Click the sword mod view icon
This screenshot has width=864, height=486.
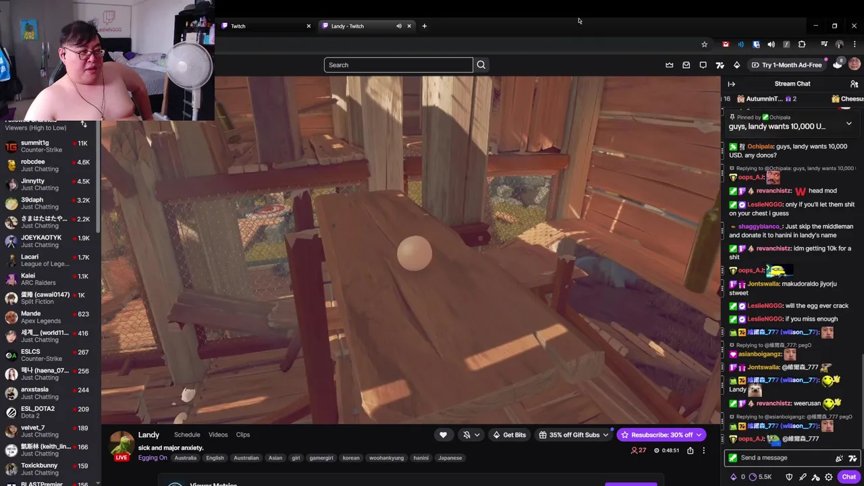click(803, 477)
